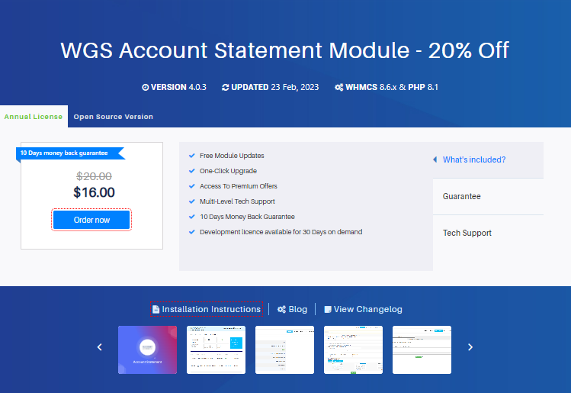Open the View Changelog link
Image resolution: width=571 pixels, height=393 pixels.
[363, 309]
